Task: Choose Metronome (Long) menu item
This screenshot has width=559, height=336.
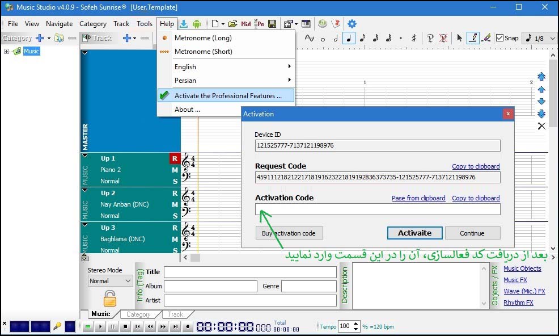Action: (x=226, y=38)
